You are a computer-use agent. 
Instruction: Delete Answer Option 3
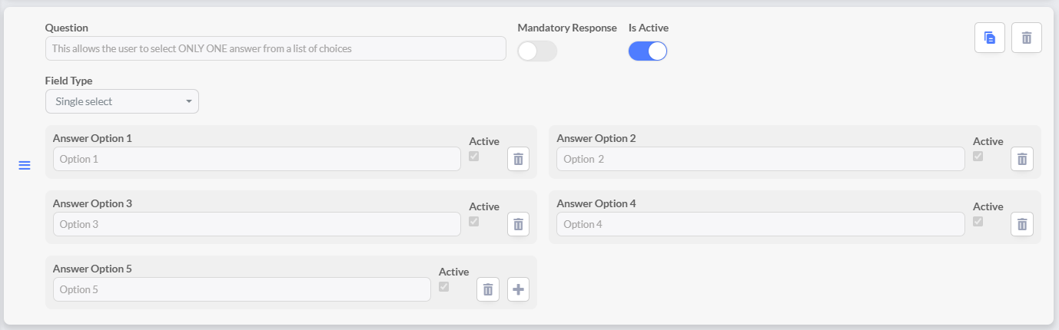coord(518,224)
